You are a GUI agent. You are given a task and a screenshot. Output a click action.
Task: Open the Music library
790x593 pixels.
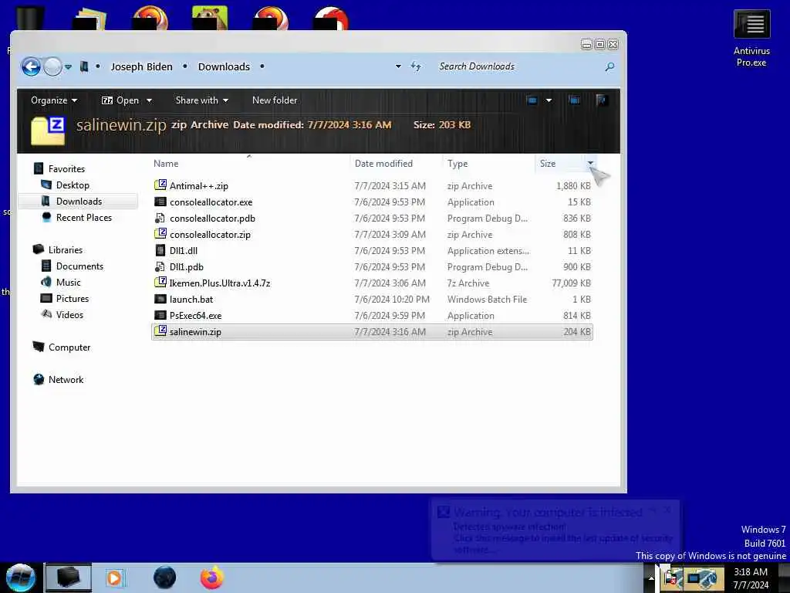[69, 283]
